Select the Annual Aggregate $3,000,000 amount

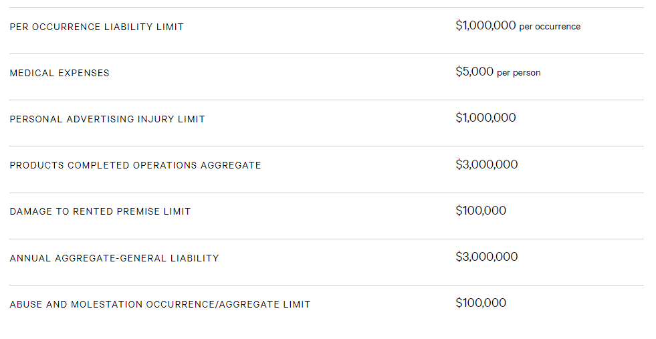click(x=487, y=257)
